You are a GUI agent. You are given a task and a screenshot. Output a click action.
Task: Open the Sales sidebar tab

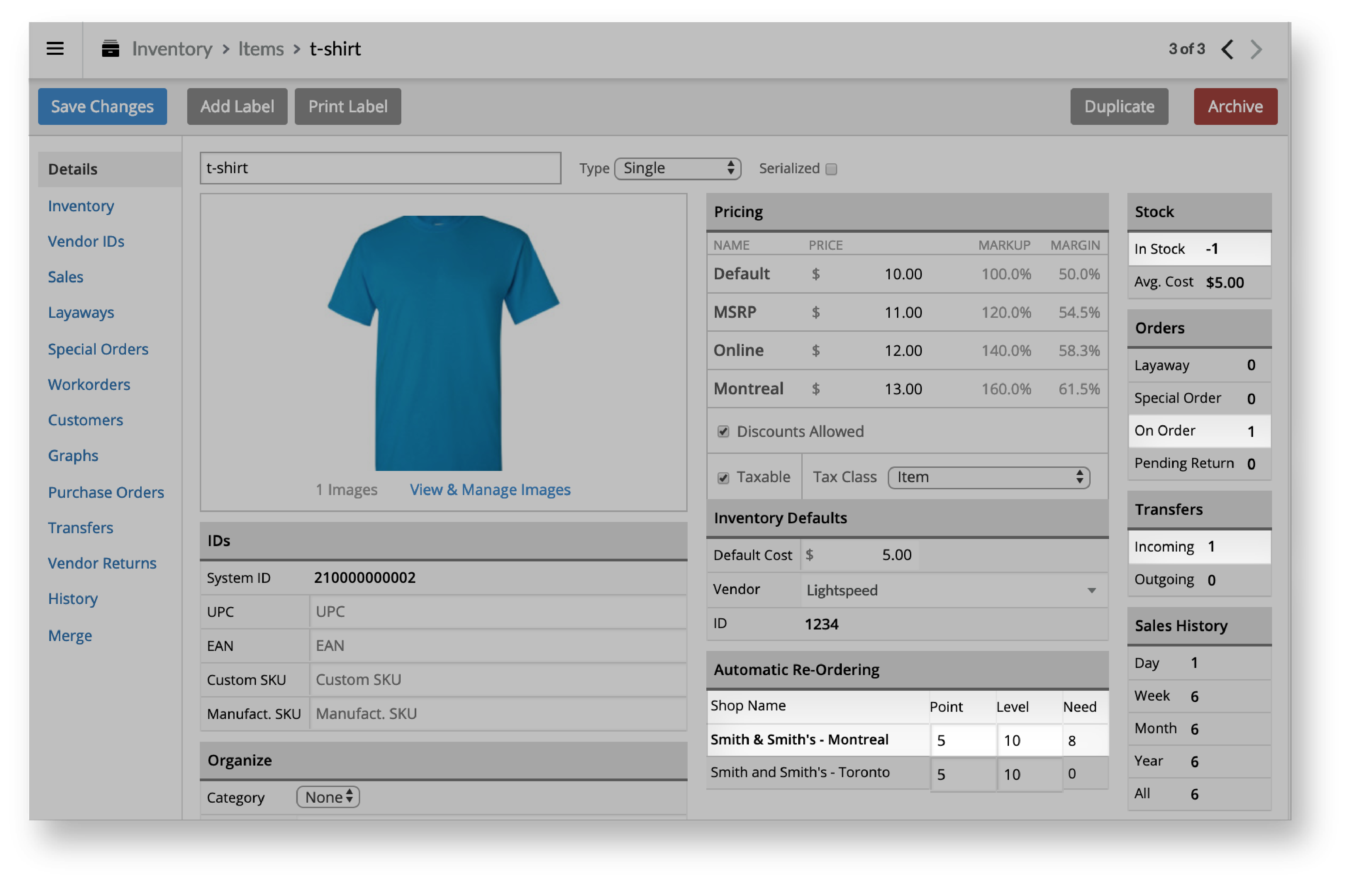pos(66,277)
